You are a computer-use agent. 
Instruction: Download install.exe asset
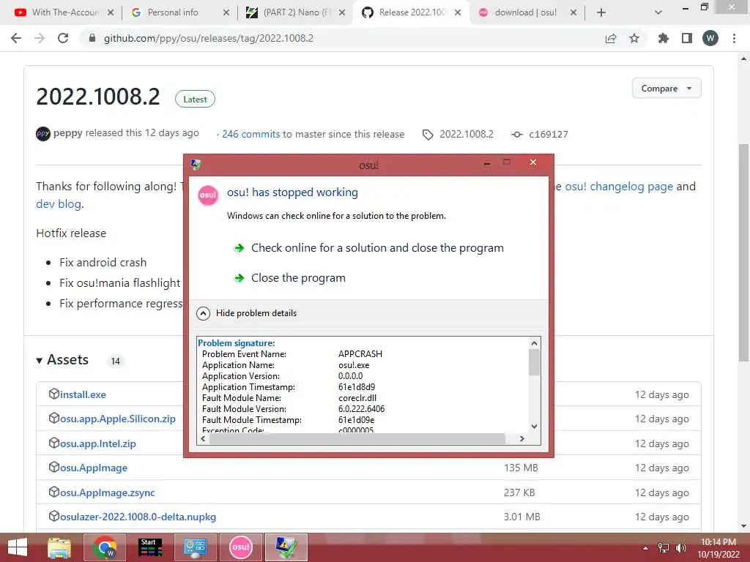click(83, 394)
